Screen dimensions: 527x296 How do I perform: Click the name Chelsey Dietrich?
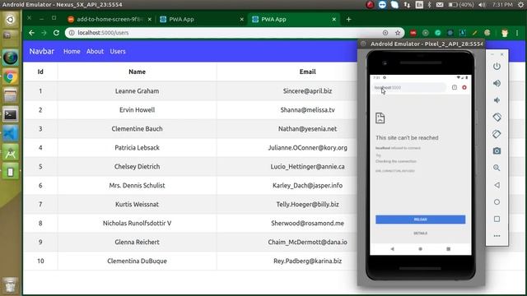pyautogui.click(x=138, y=166)
